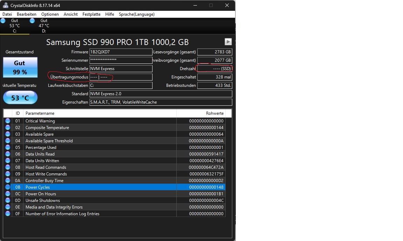Click the status orb for Power On Hours

click(x=8, y=194)
